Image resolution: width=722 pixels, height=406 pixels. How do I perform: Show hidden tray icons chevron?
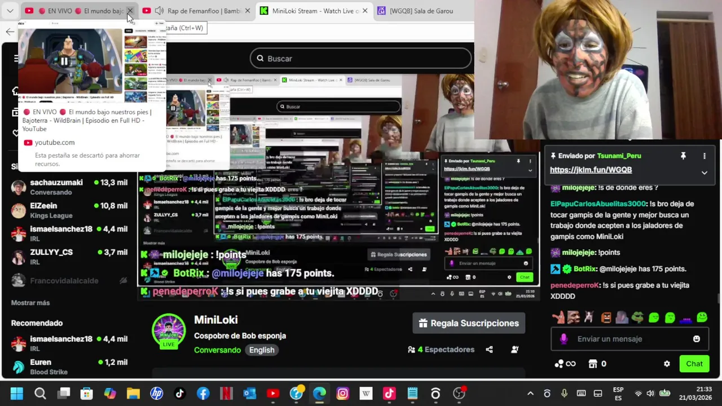pyautogui.click(x=530, y=394)
